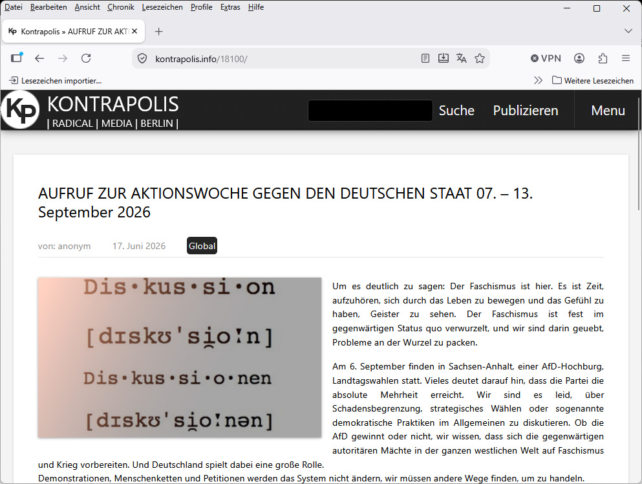Click the Suche button
642x484 pixels.
456,110
